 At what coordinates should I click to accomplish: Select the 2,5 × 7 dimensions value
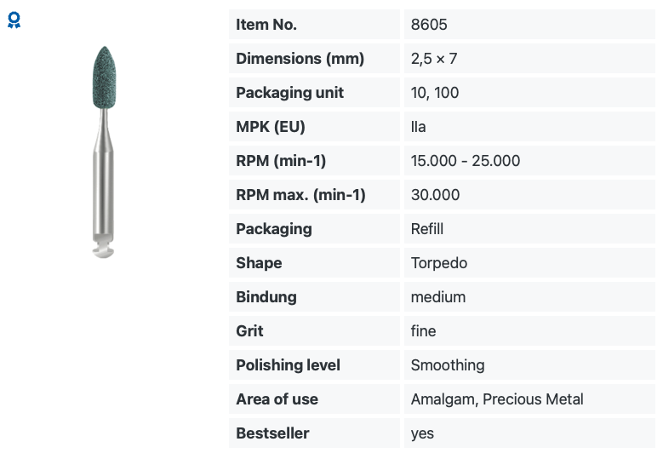(x=434, y=59)
